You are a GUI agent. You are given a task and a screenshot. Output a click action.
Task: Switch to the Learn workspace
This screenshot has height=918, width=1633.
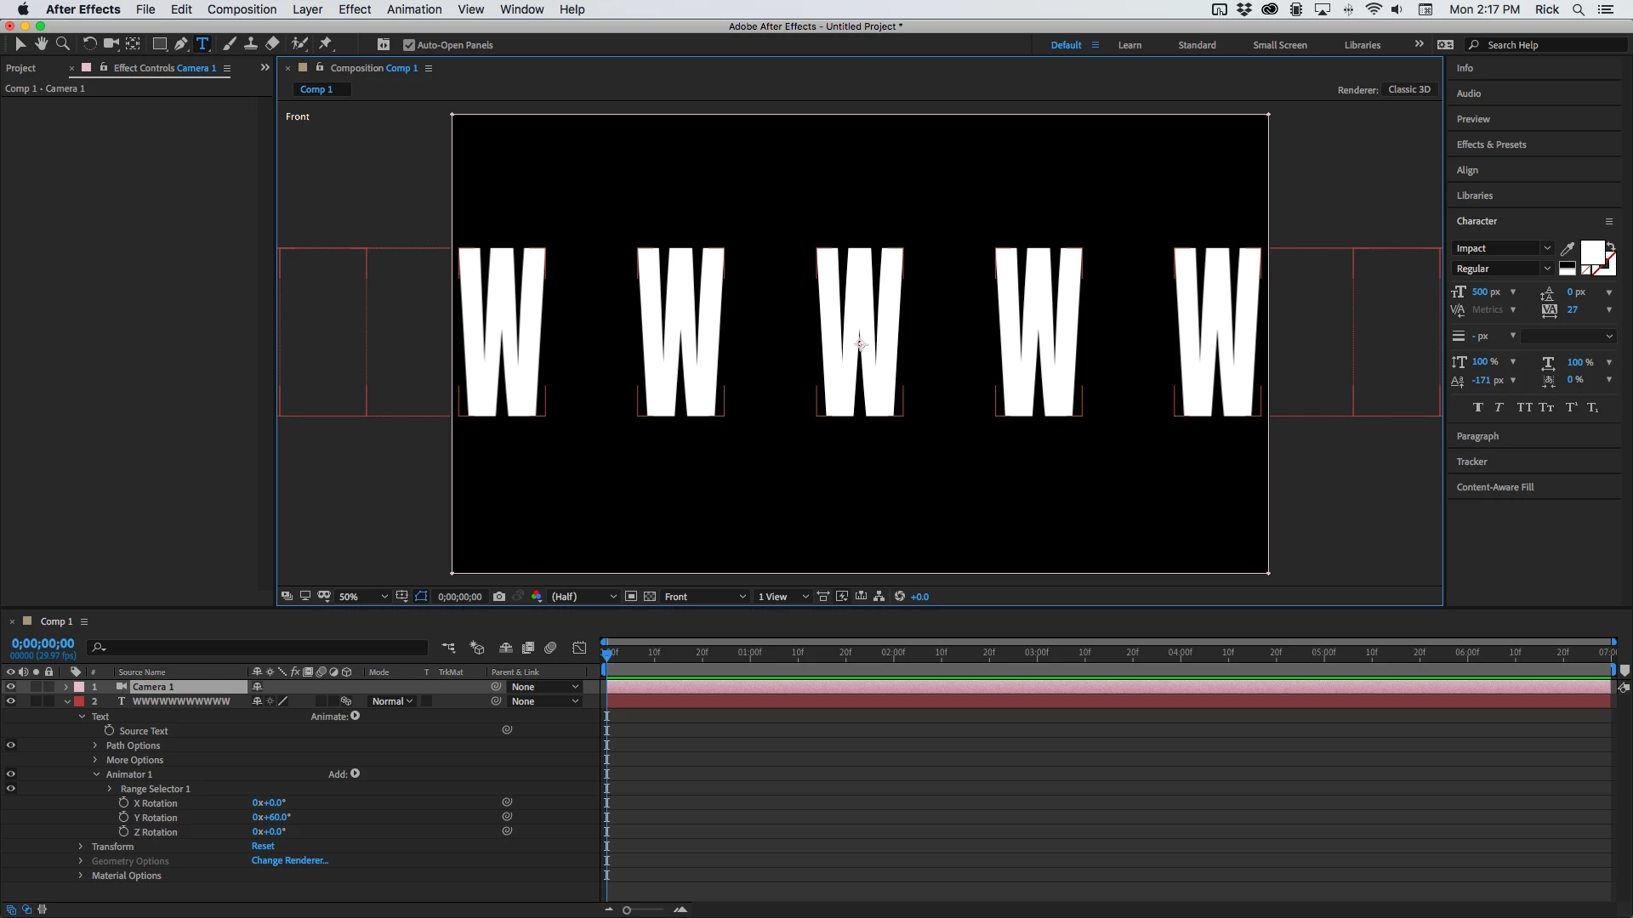click(x=1129, y=45)
